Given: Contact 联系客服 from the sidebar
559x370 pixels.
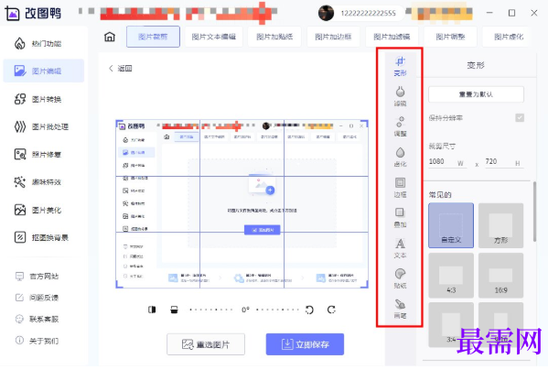Looking at the screenshot, I should point(38,319).
